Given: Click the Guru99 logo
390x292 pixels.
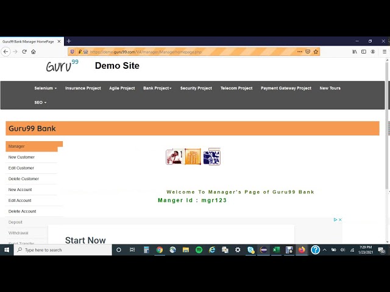Looking at the screenshot, I should (x=62, y=66).
